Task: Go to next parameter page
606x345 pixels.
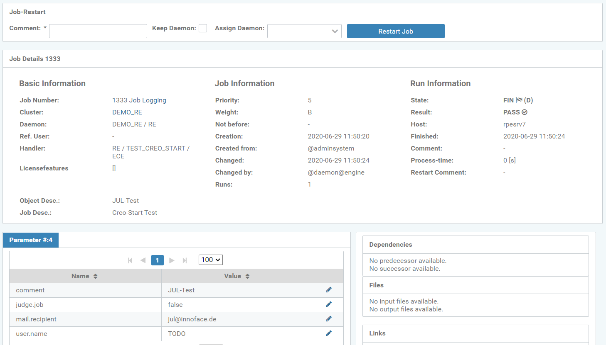Action: 172,260
